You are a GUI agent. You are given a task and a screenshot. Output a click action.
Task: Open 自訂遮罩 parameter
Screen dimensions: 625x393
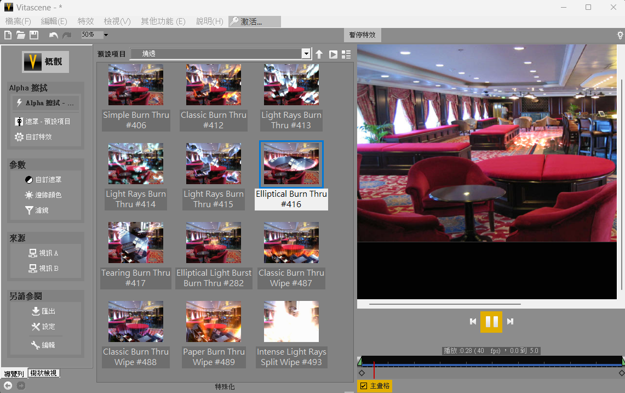43,180
